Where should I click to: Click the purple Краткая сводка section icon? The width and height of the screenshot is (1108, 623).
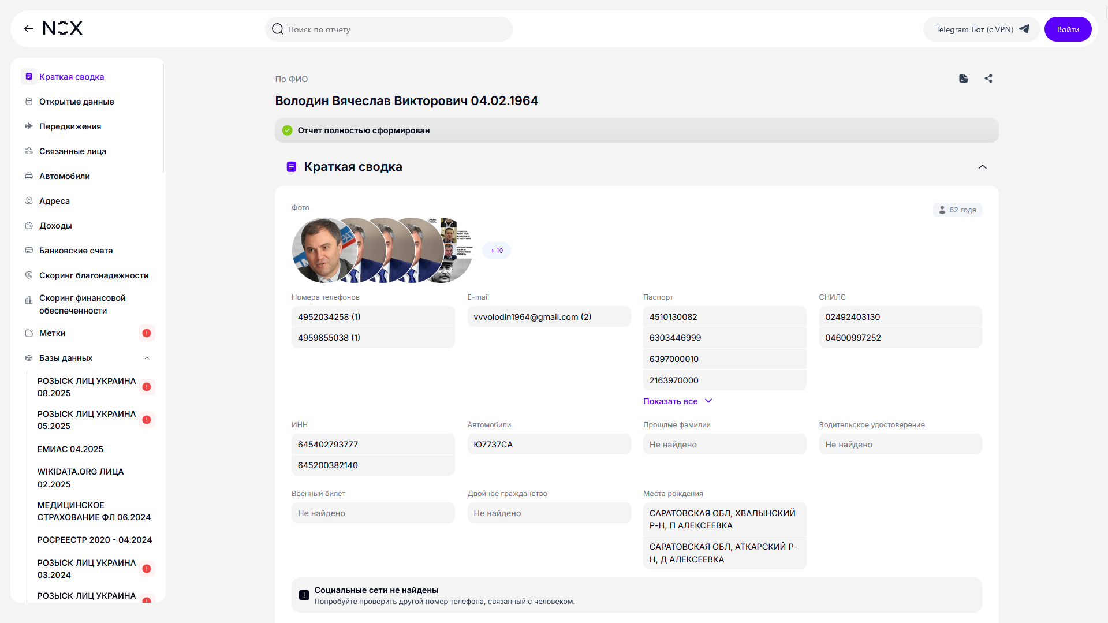coord(292,167)
